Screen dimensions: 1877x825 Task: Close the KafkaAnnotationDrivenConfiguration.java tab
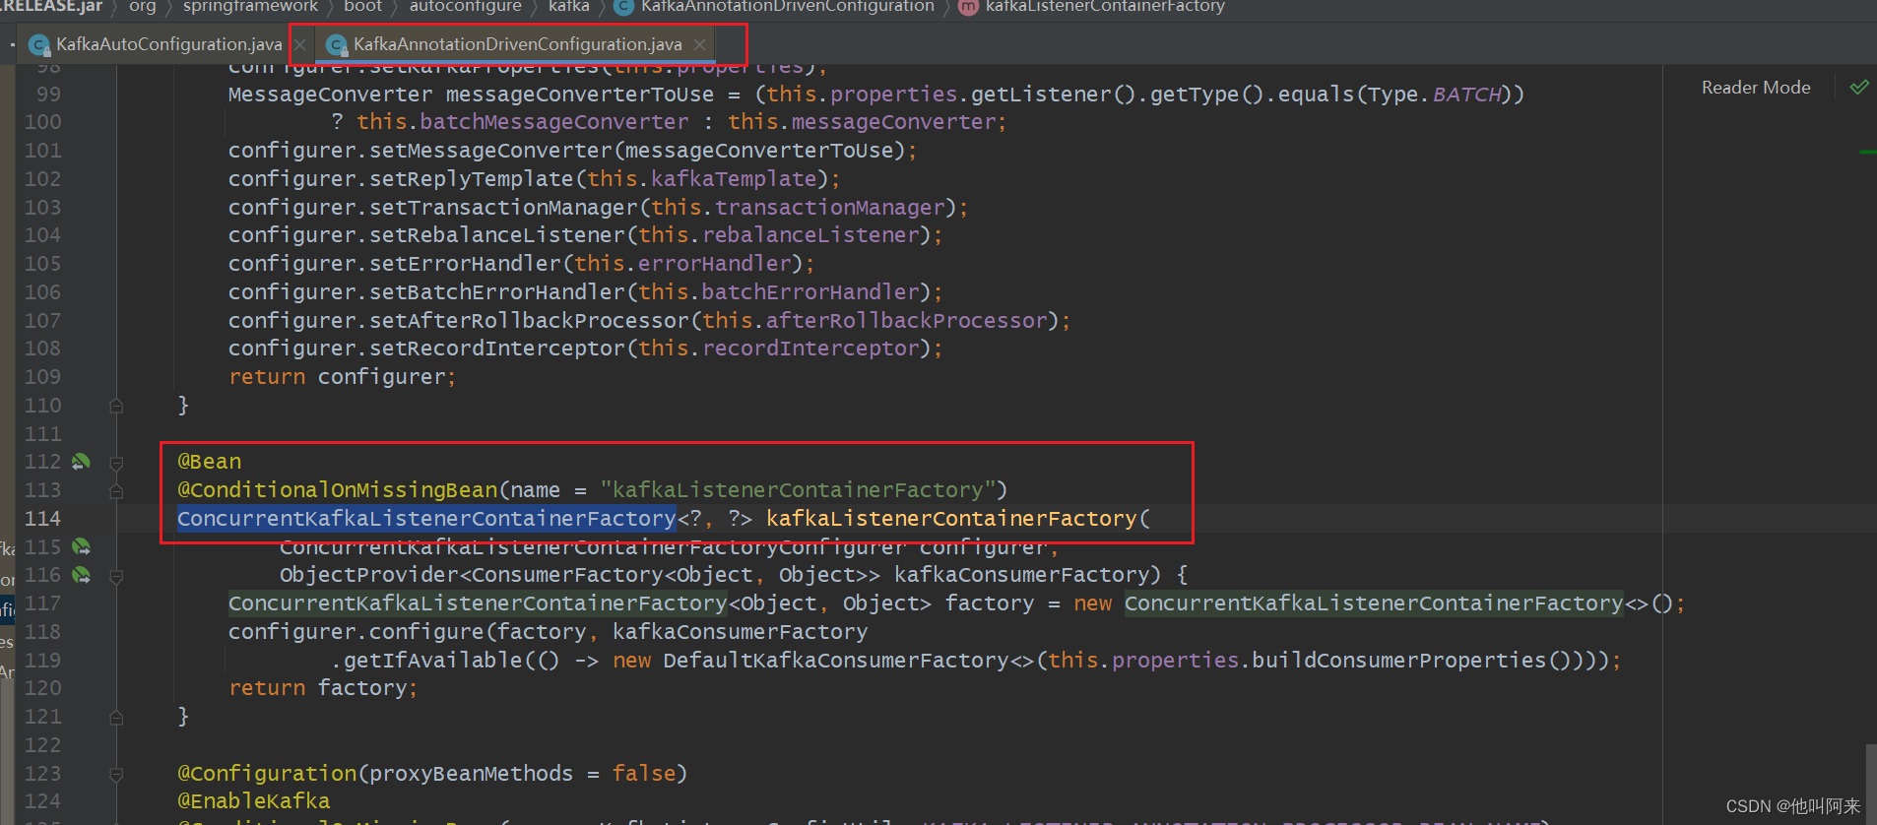click(x=699, y=44)
